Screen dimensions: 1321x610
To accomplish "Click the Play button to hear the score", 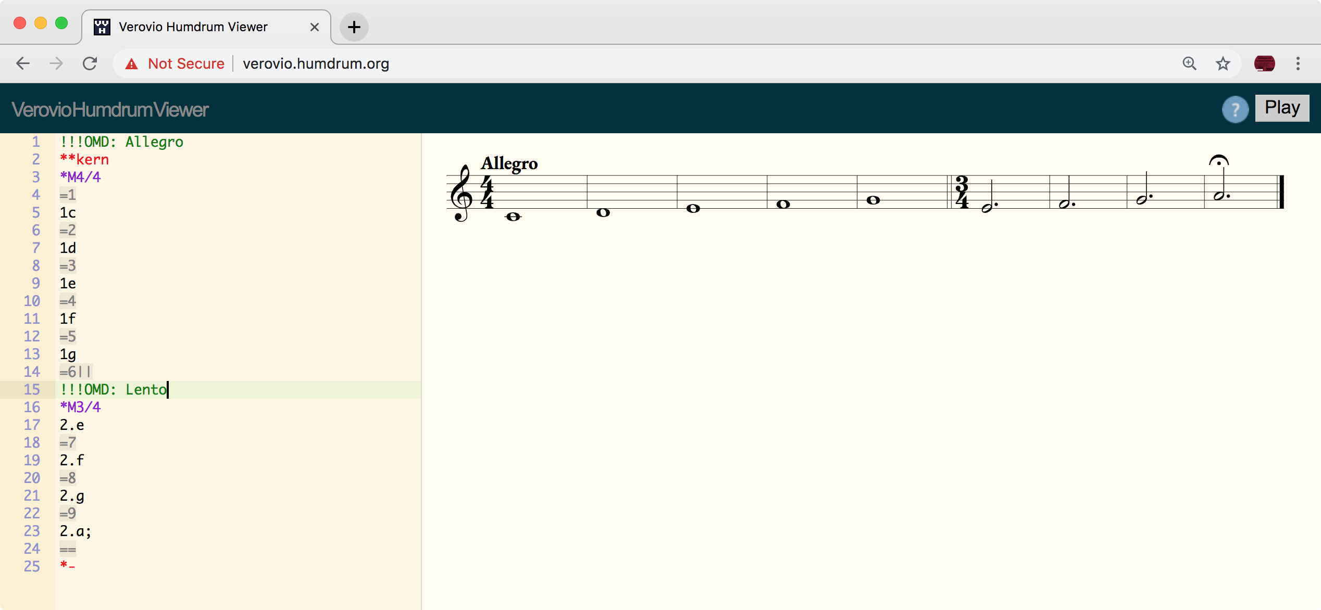I will point(1282,108).
